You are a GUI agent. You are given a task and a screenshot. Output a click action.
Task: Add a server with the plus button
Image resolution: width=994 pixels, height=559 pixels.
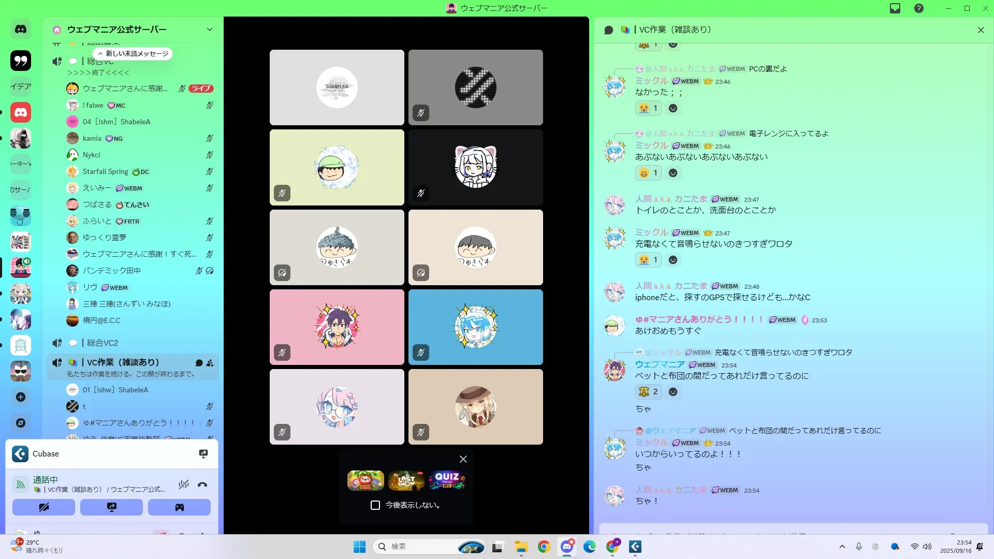[x=21, y=397]
